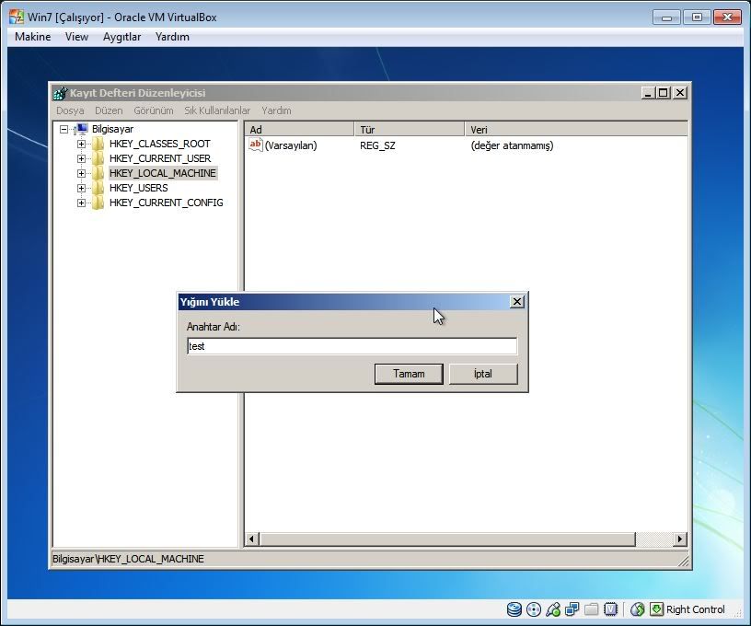Image resolution: width=751 pixels, height=626 pixels.
Task: Expand the HKEY_CLASSES_ROOT tree node
Action: [81, 144]
